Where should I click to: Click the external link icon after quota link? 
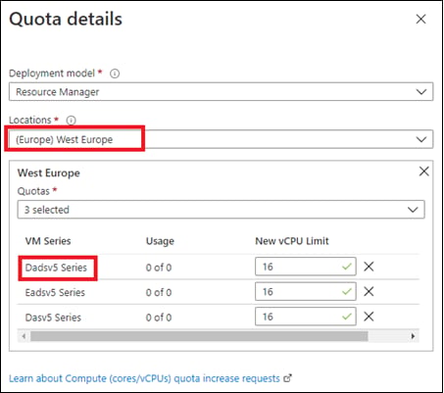click(x=287, y=378)
